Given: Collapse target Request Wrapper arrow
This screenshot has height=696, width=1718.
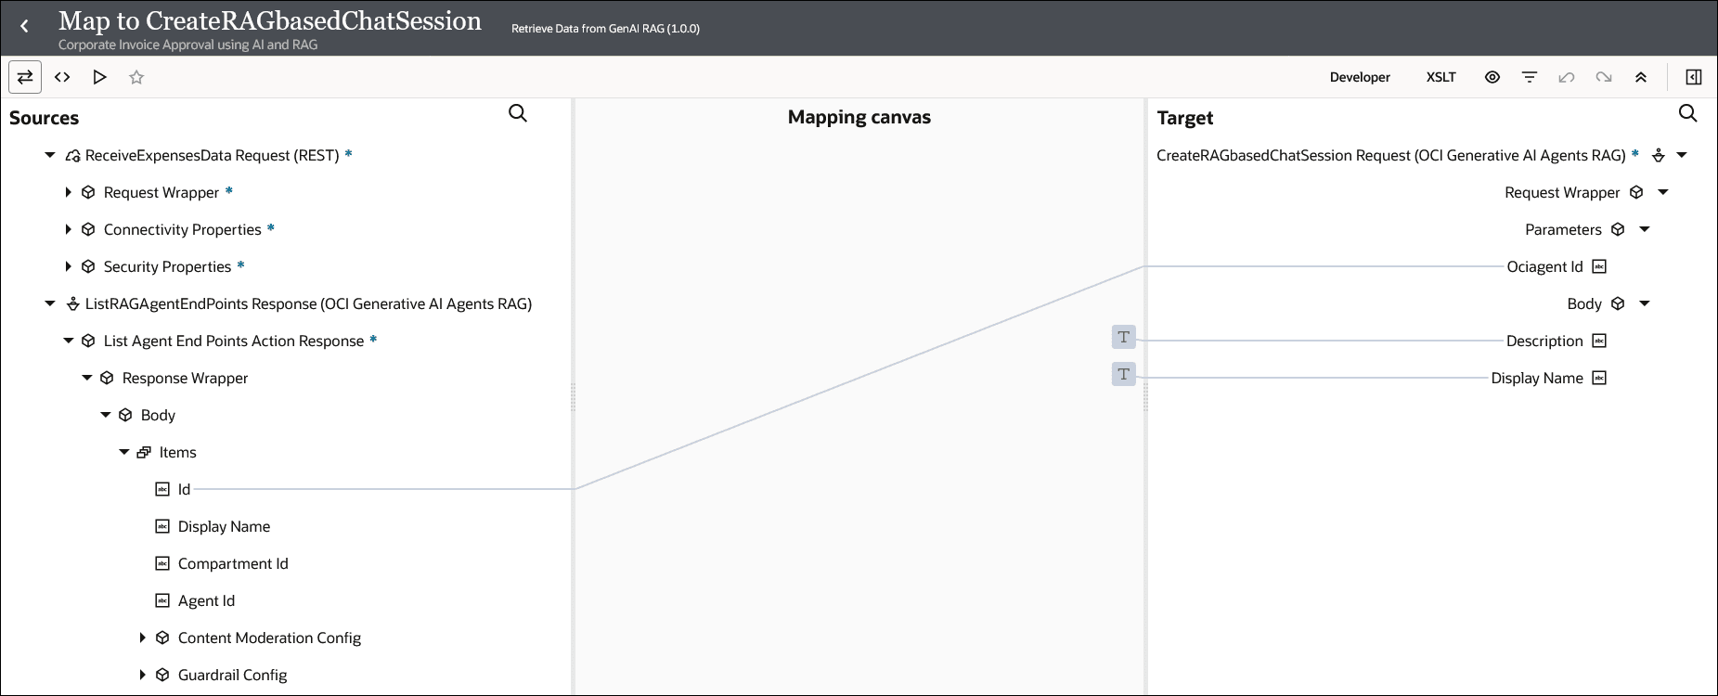Looking at the screenshot, I should [x=1663, y=192].
